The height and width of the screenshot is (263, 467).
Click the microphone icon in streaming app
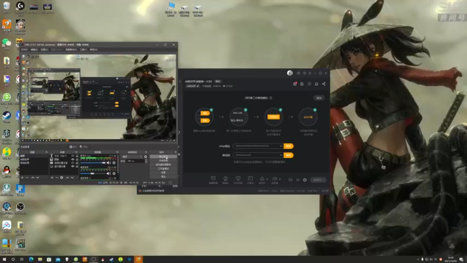(262, 179)
